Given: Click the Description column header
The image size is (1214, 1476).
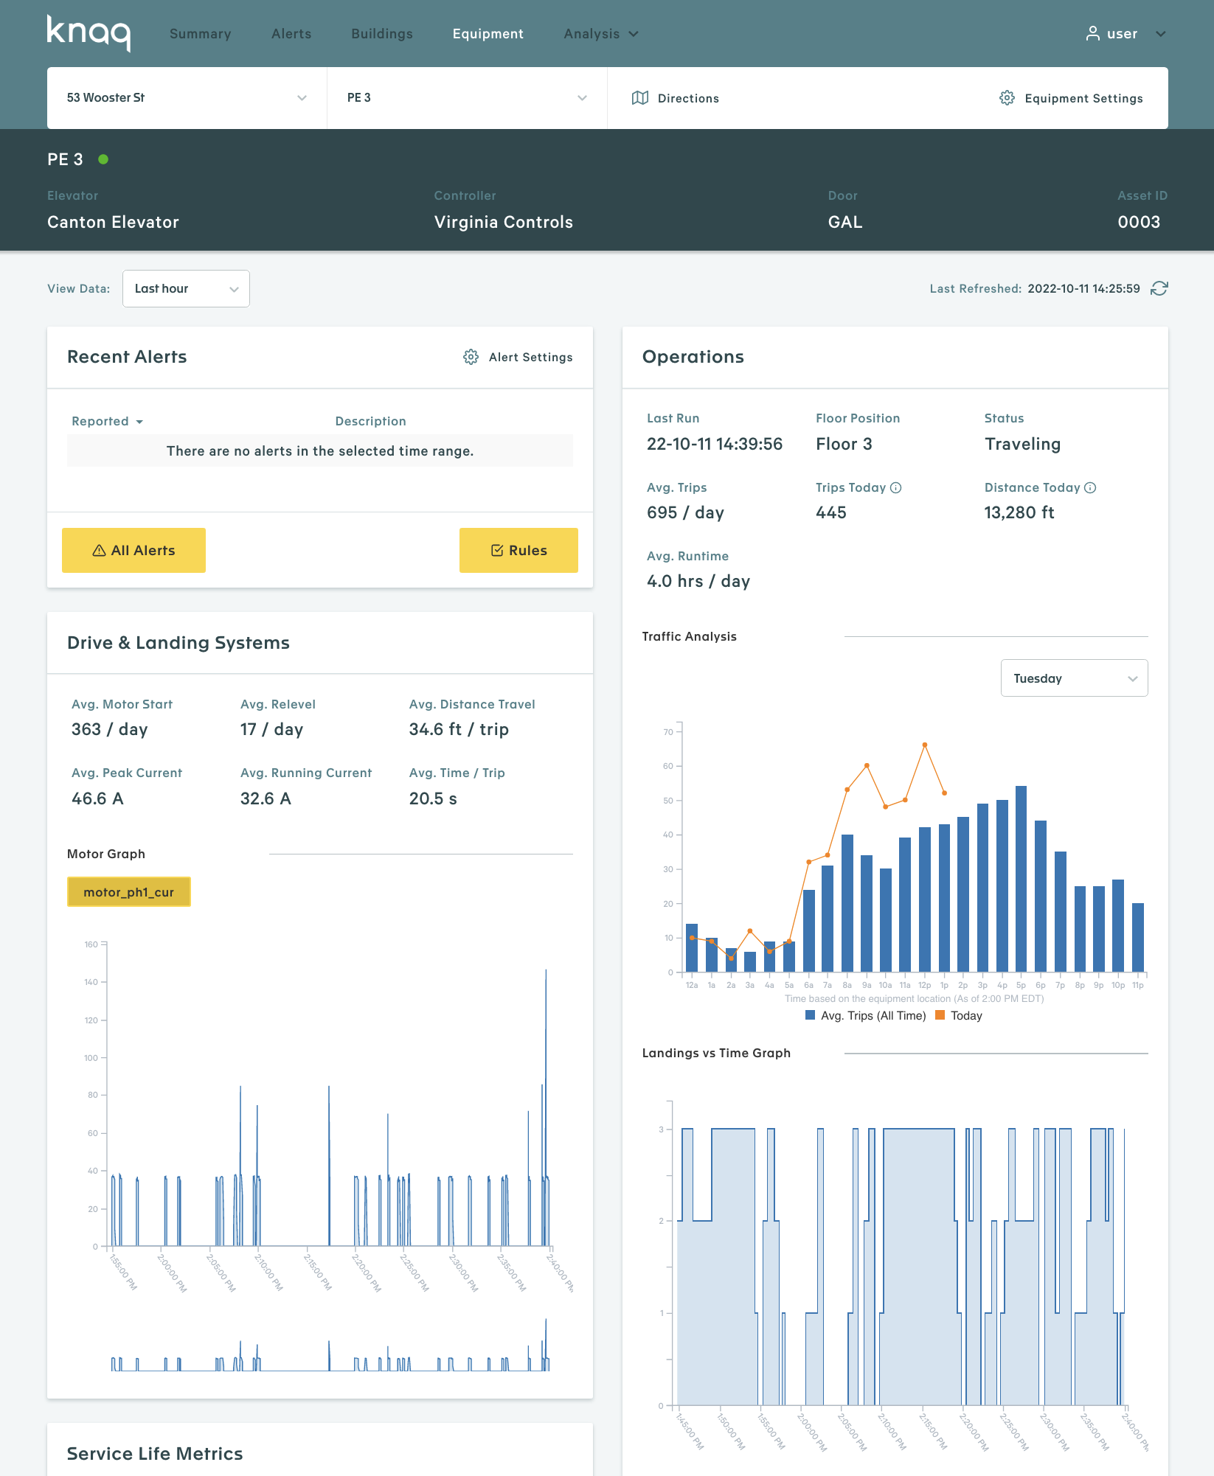Looking at the screenshot, I should pyautogui.click(x=370, y=421).
